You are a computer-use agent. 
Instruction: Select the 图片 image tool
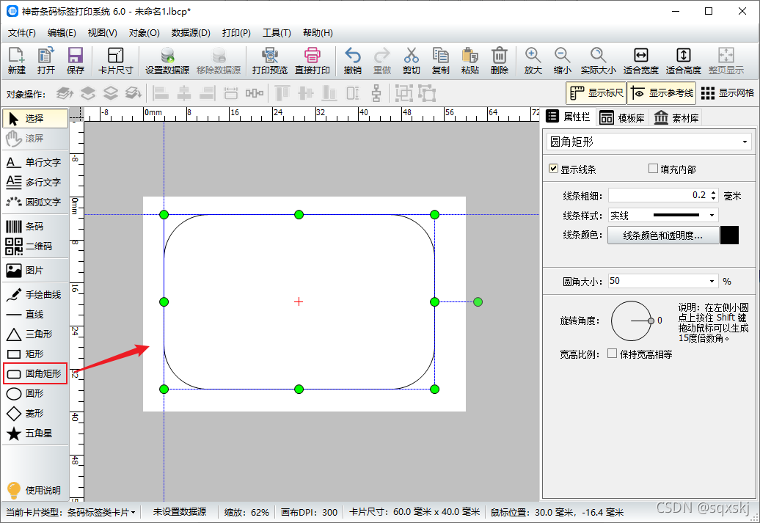pyautogui.click(x=35, y=270)
